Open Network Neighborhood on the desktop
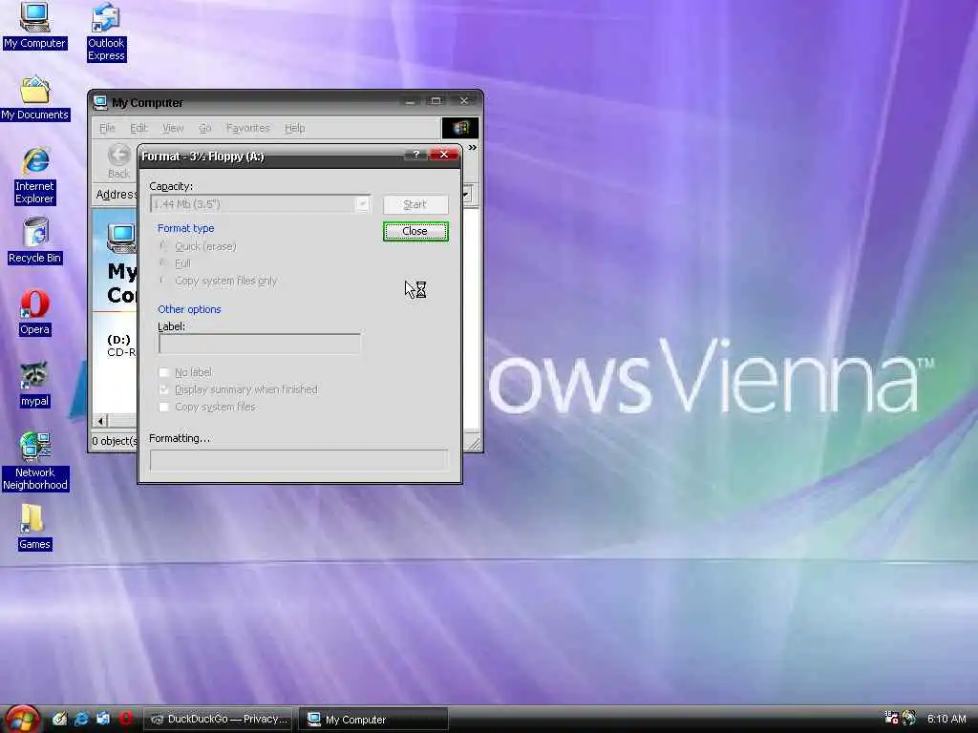 pyautogui.click(x=35, y=461)
